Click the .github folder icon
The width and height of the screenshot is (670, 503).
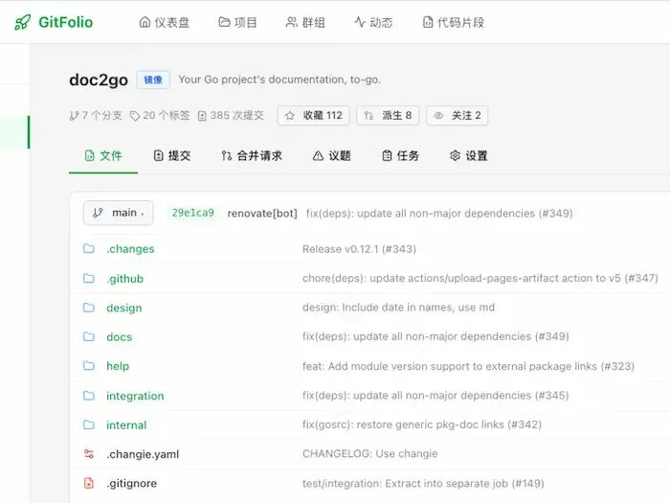click(89, 279)
